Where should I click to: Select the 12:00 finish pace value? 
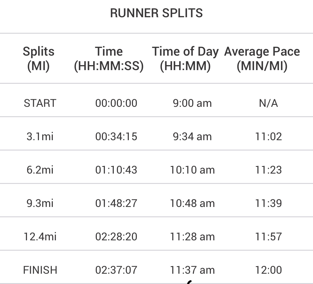(268, 270)
